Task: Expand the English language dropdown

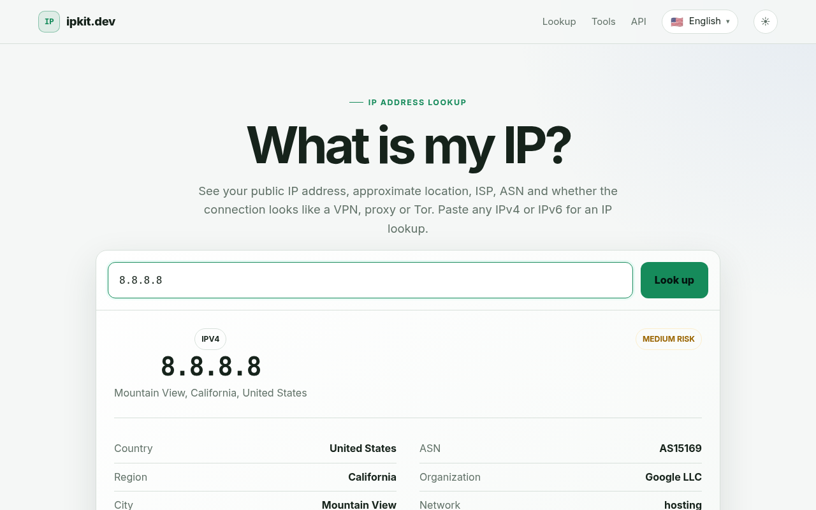Action: pos(700,22)
